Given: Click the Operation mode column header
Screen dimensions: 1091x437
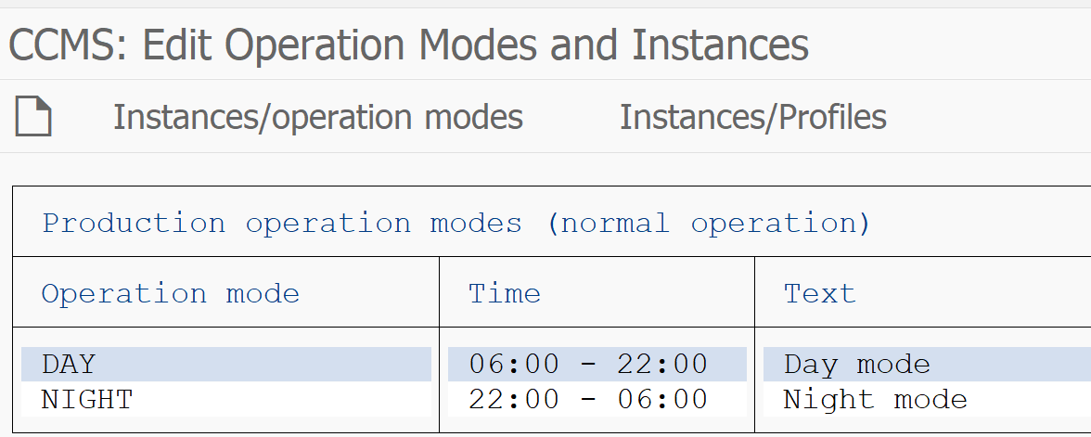Looking at the screenshot, I should (x=171, y=293).
